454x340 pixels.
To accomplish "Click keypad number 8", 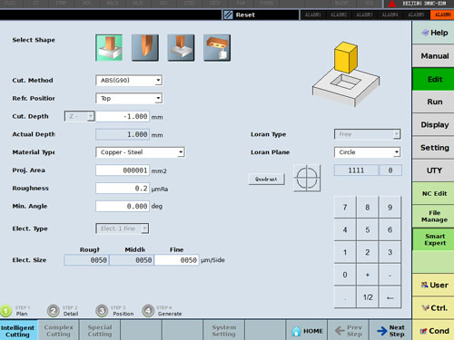I will coord(368,208).
